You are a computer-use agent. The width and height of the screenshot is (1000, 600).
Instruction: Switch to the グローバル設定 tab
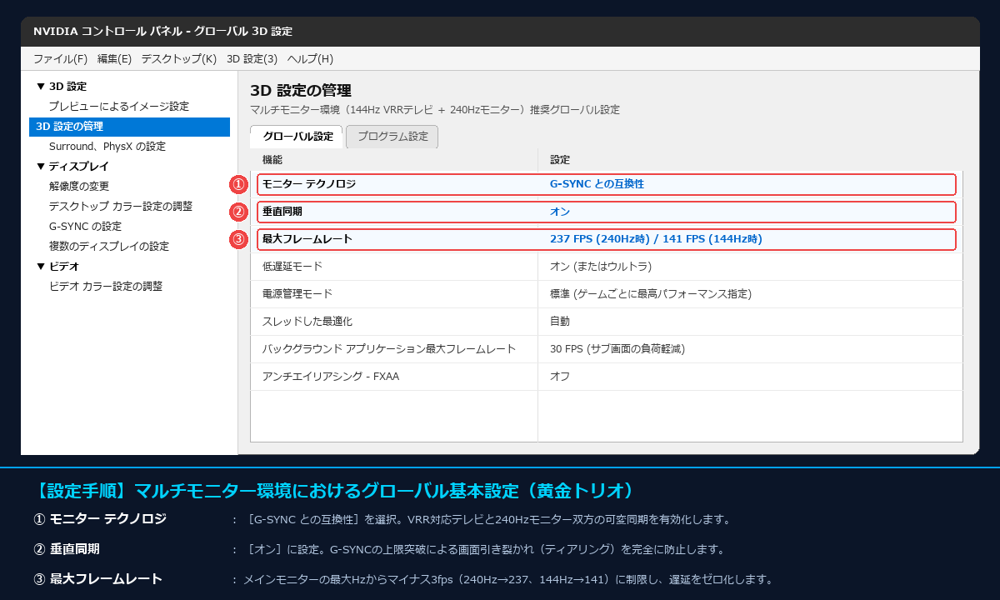pos(297,137)
